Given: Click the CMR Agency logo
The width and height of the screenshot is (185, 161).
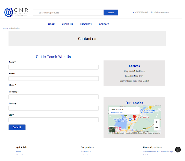Looking at the screenshot, I should pyautogui.click(x=16, y=12).
